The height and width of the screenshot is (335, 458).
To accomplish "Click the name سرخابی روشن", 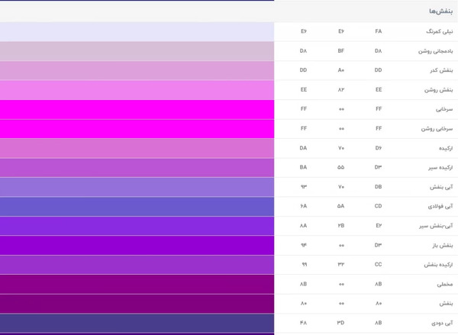I will coord(437,129).
